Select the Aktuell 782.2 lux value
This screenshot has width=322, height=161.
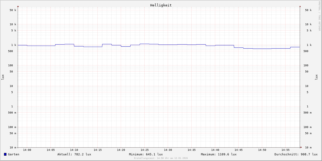click(74, 154)
